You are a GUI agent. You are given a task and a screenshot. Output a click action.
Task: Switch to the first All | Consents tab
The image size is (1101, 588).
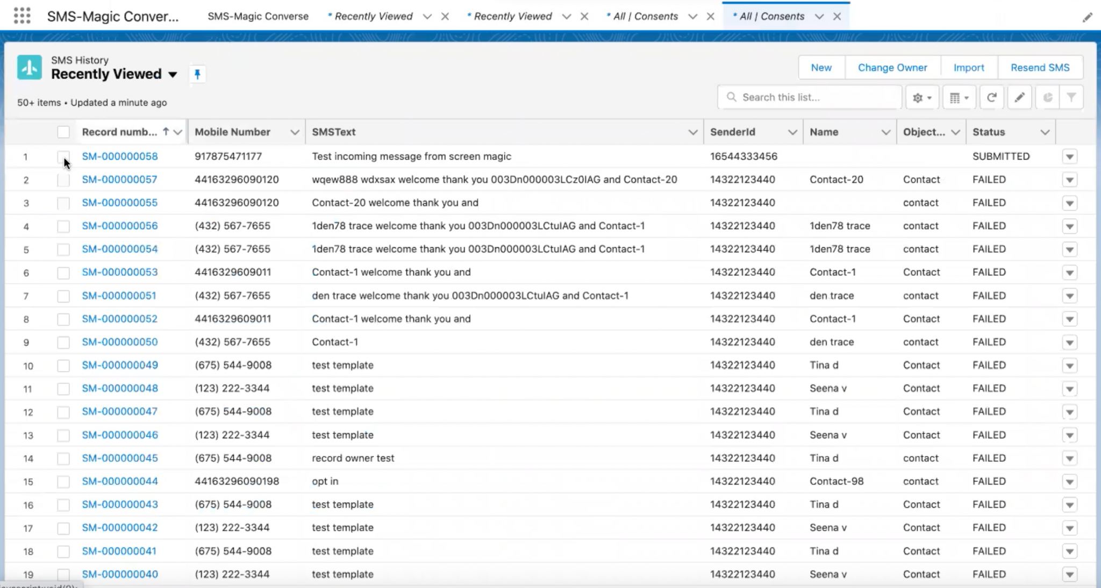[x=645, y=16]
